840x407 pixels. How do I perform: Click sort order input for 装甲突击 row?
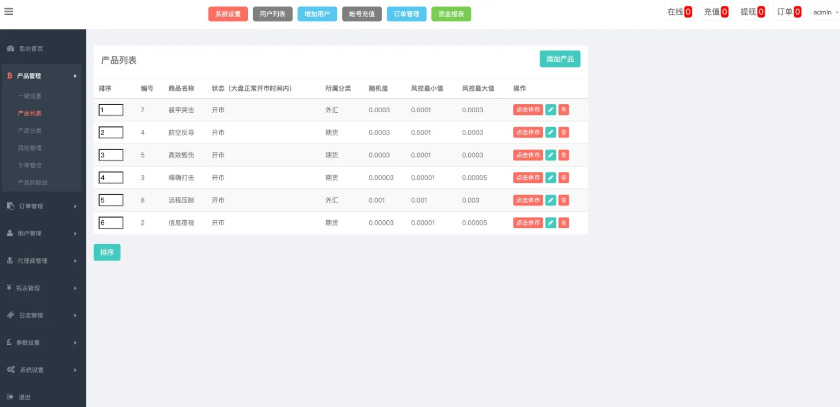point(111,110)
